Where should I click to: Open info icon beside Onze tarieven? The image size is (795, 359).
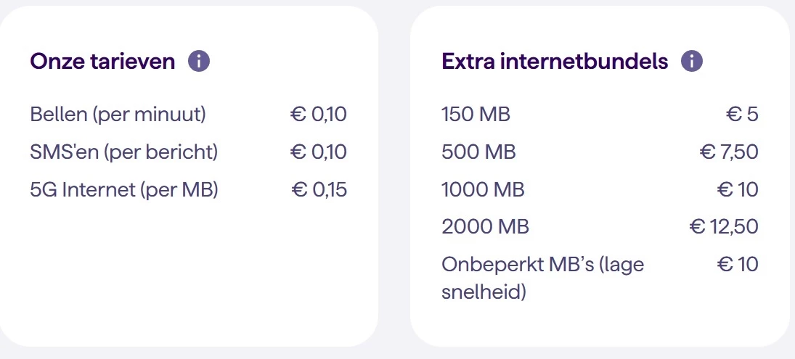199,62
